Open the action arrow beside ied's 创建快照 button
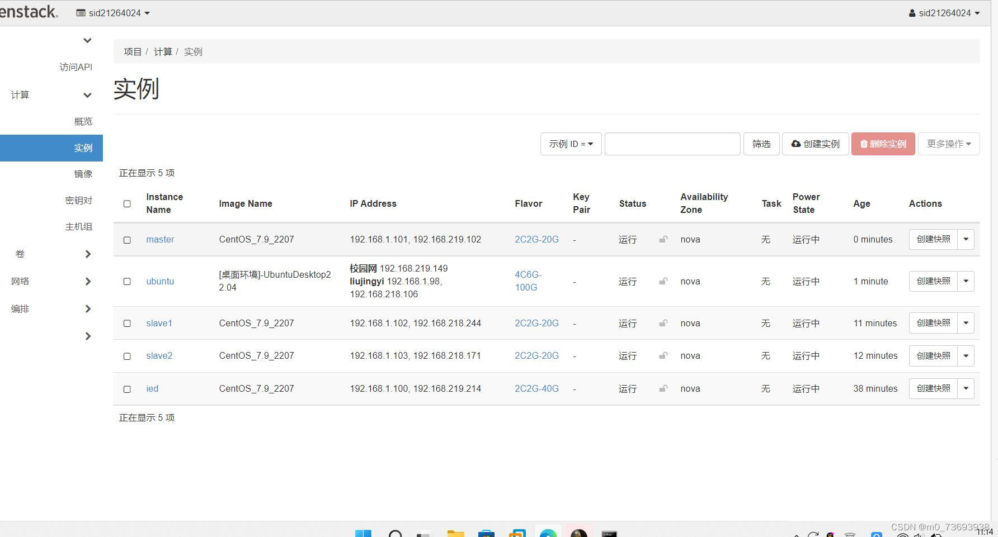Image resolution: width=998 pixels, height=537 pixels. pos(966,388)
